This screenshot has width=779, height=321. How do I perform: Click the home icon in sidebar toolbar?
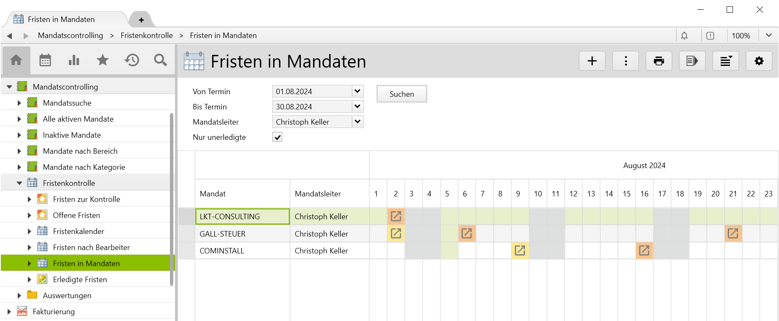click(x=16, y=60)
